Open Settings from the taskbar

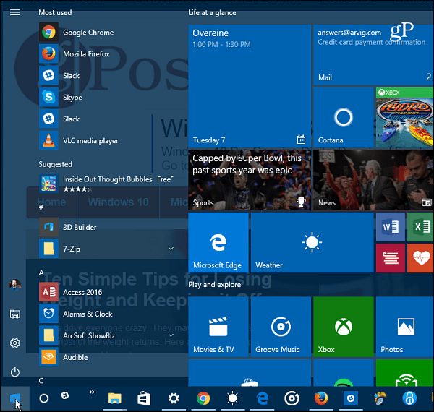[x=174, y=398]
